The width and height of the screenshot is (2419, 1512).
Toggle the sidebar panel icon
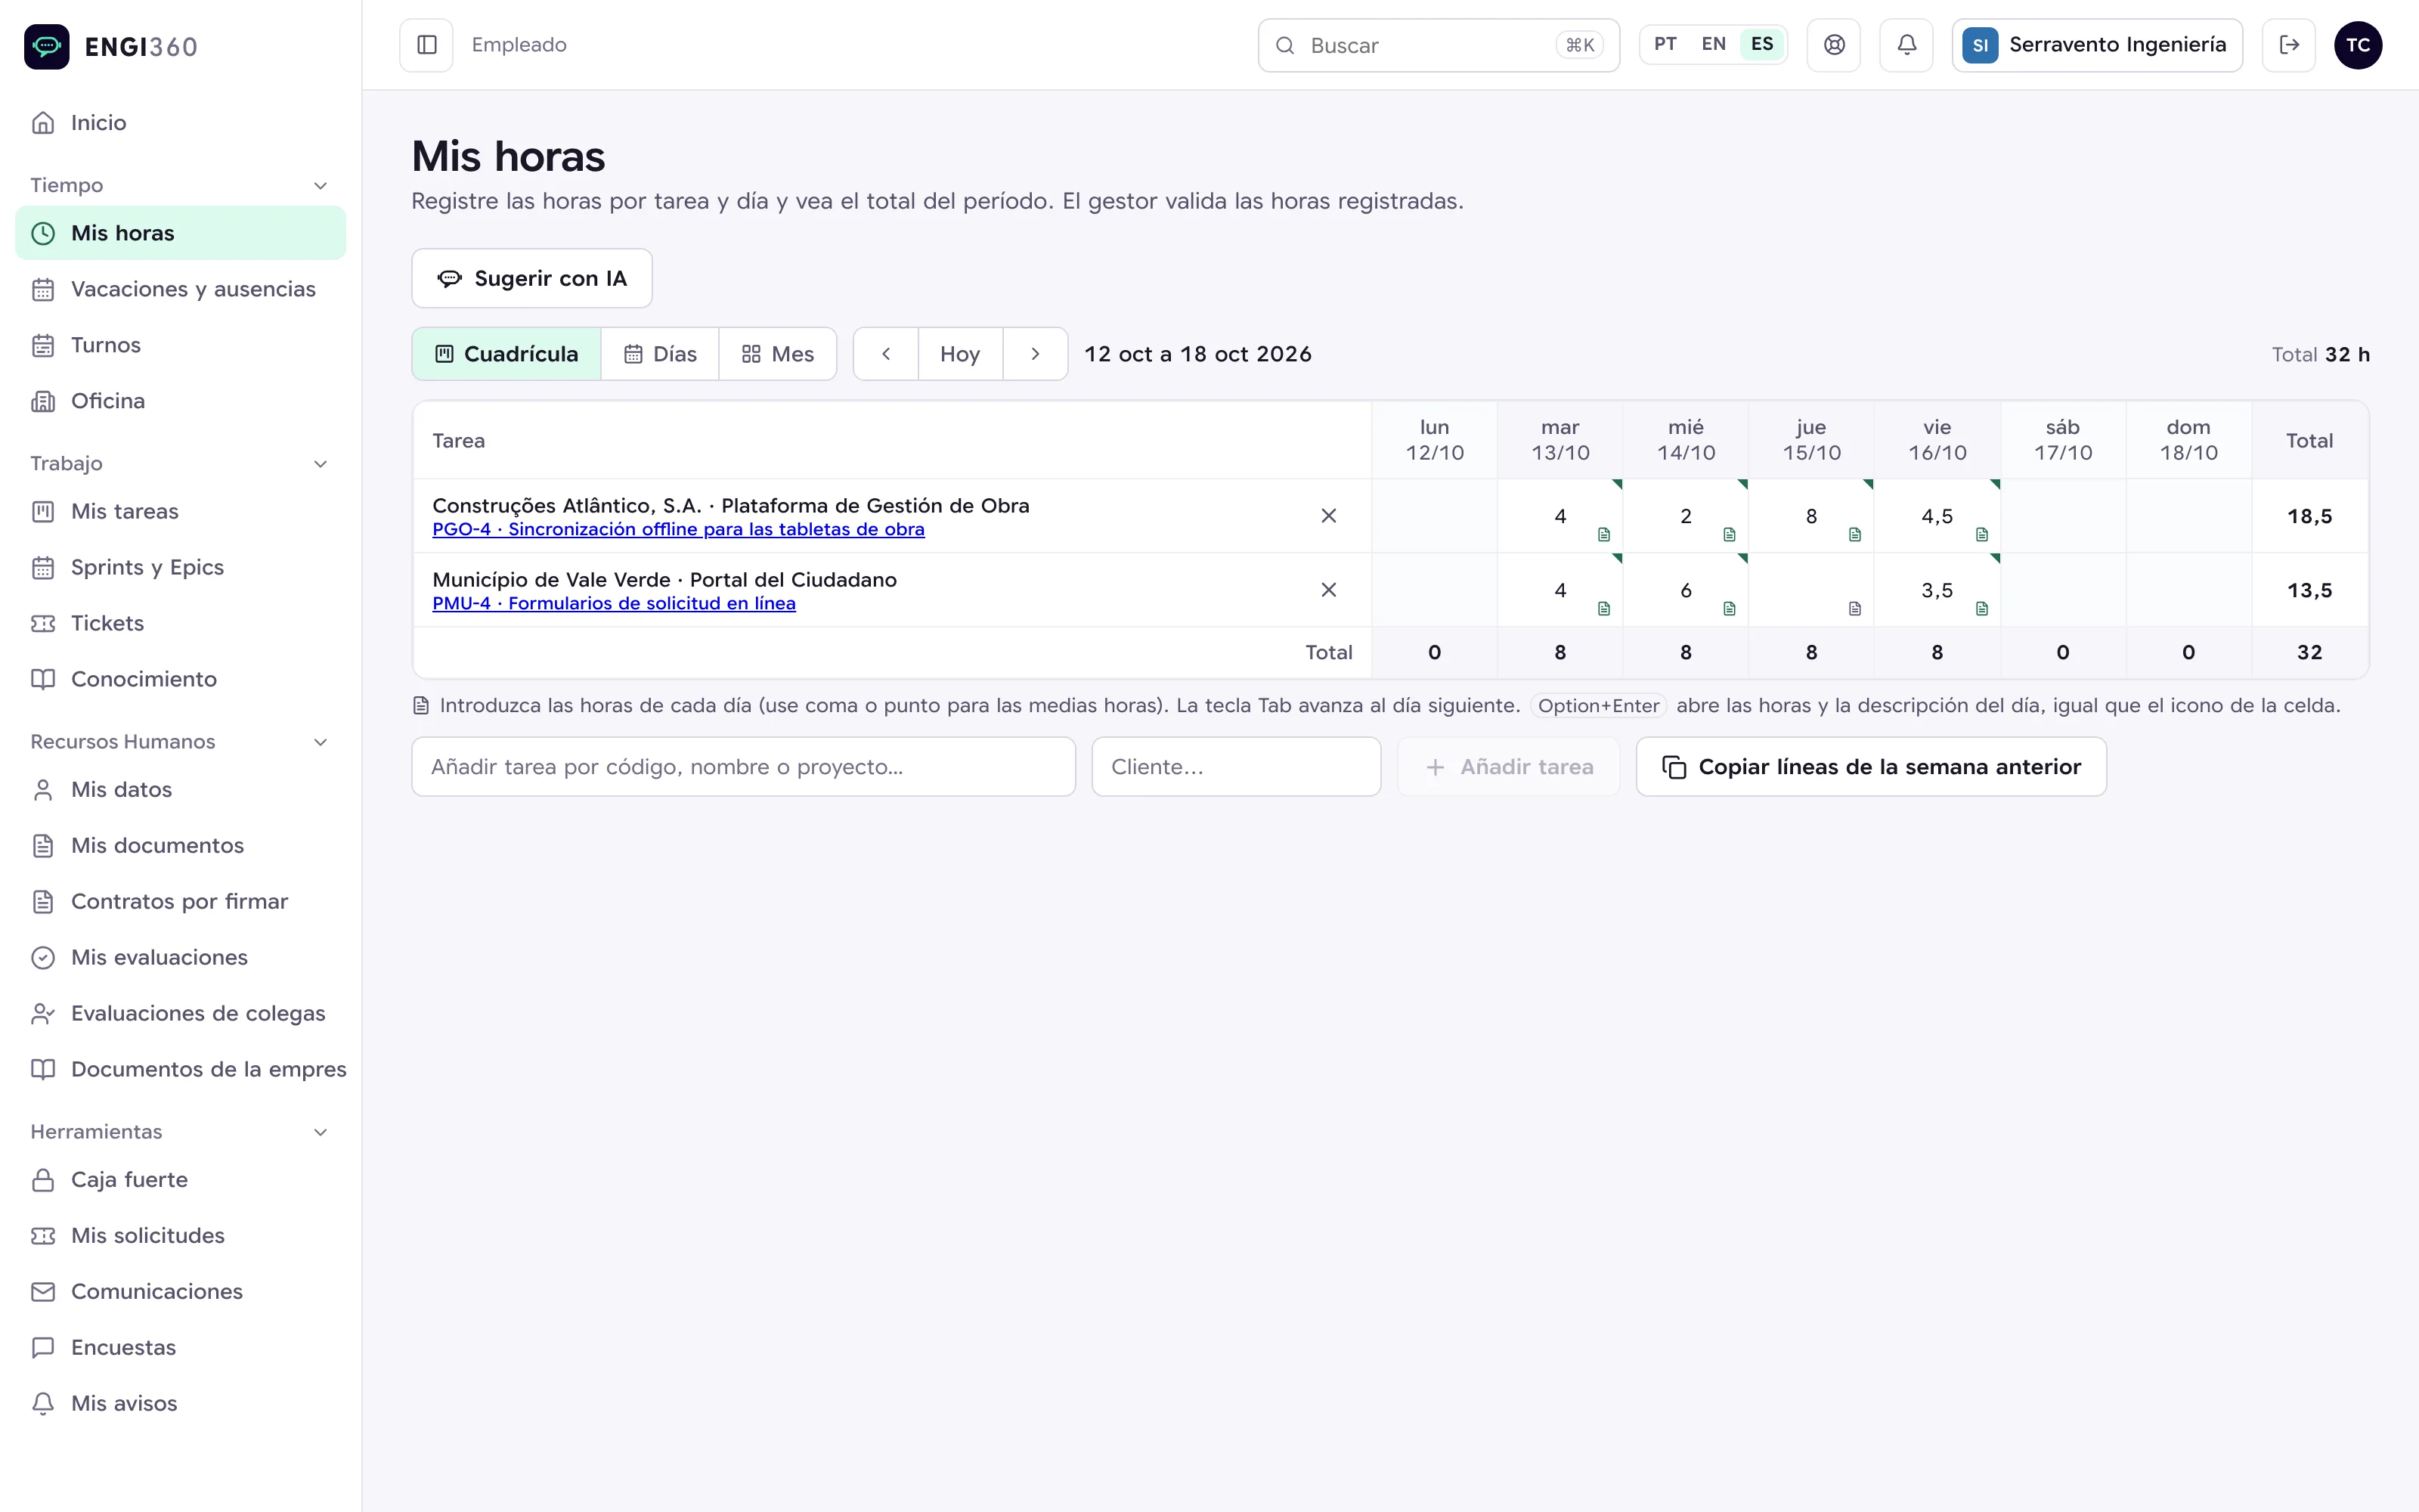427,45
